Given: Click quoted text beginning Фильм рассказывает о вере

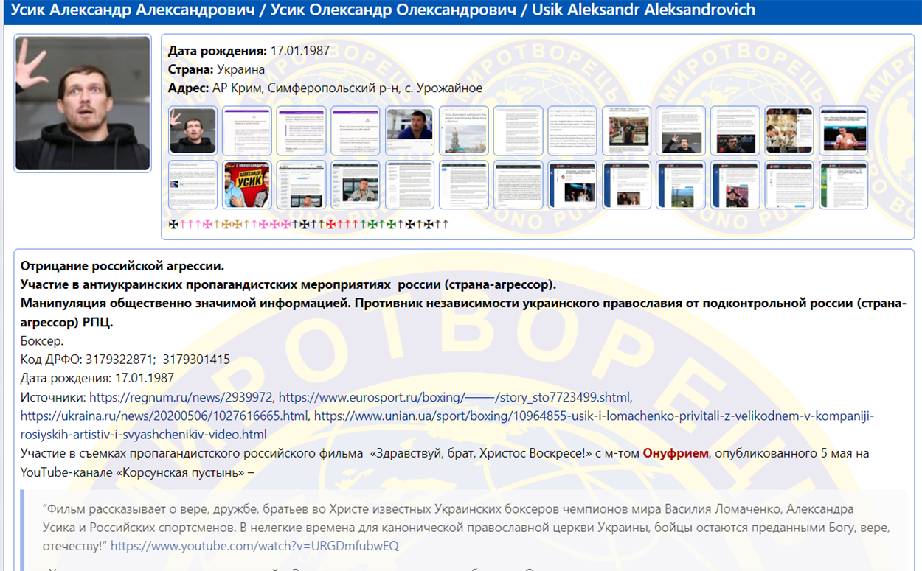Looking at the screenshot, I should (x=466, y=528).
